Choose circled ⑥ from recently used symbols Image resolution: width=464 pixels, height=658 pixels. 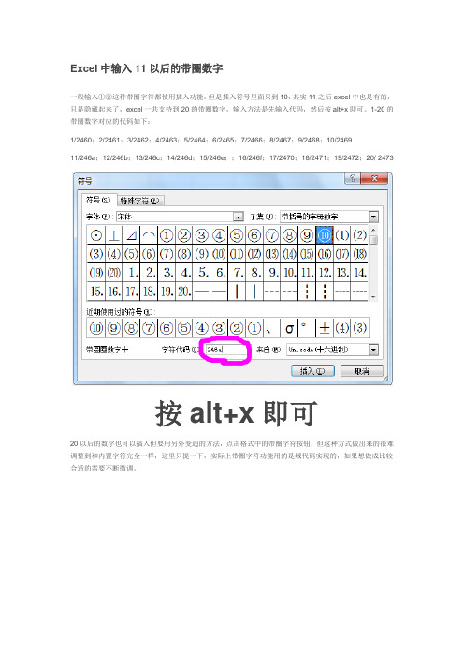coord(167,328)
